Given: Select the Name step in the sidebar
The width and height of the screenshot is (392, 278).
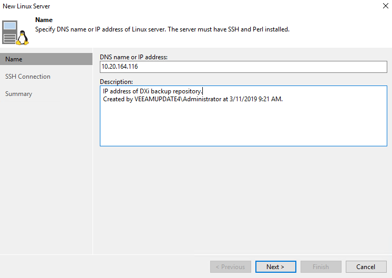Looking at the screenshot, I should pyautogui.click(x=46, y=59).
